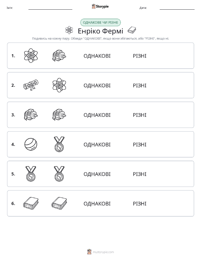The height and width of the screenshot is (260, 201).
Task: Click the Ім'я name line field
Action: pyautogui.click(x=50, y=8)
